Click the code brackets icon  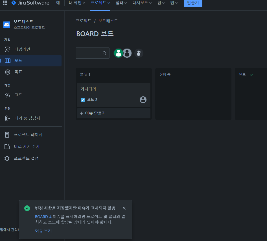pos(8,95)
